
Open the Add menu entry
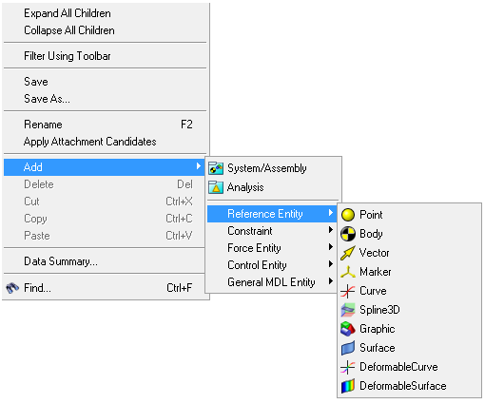coord(105,167)
